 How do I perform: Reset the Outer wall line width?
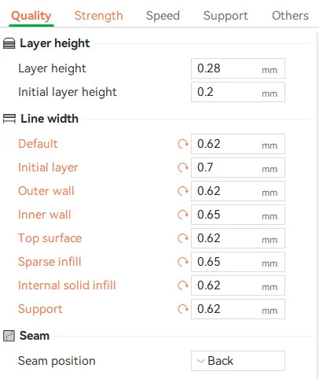coord(183,191)
